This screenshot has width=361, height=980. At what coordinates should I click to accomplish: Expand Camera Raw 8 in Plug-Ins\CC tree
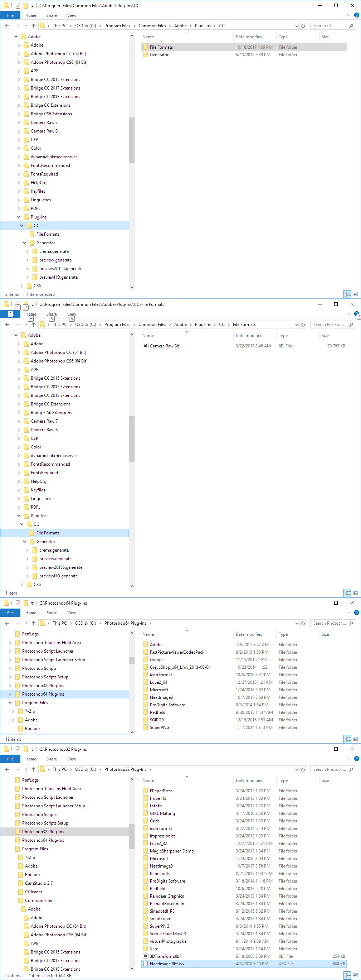pos(19,131)
